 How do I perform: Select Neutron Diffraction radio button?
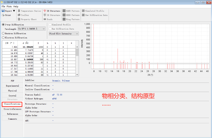click(3, 33)
